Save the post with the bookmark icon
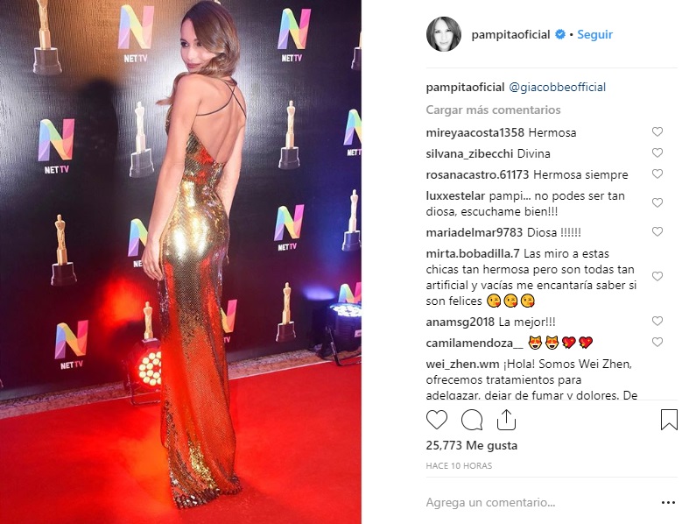The width and height of the screenshot is (682, 524). (669, 420)
